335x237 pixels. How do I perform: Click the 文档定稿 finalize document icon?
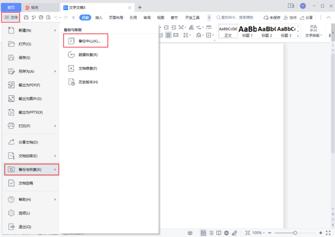coord(12,182)
